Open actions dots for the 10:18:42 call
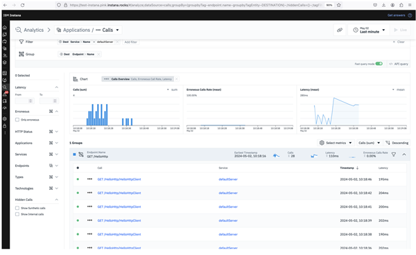Image resolution: width=416 pixels, height=255 pixels. 89,193
